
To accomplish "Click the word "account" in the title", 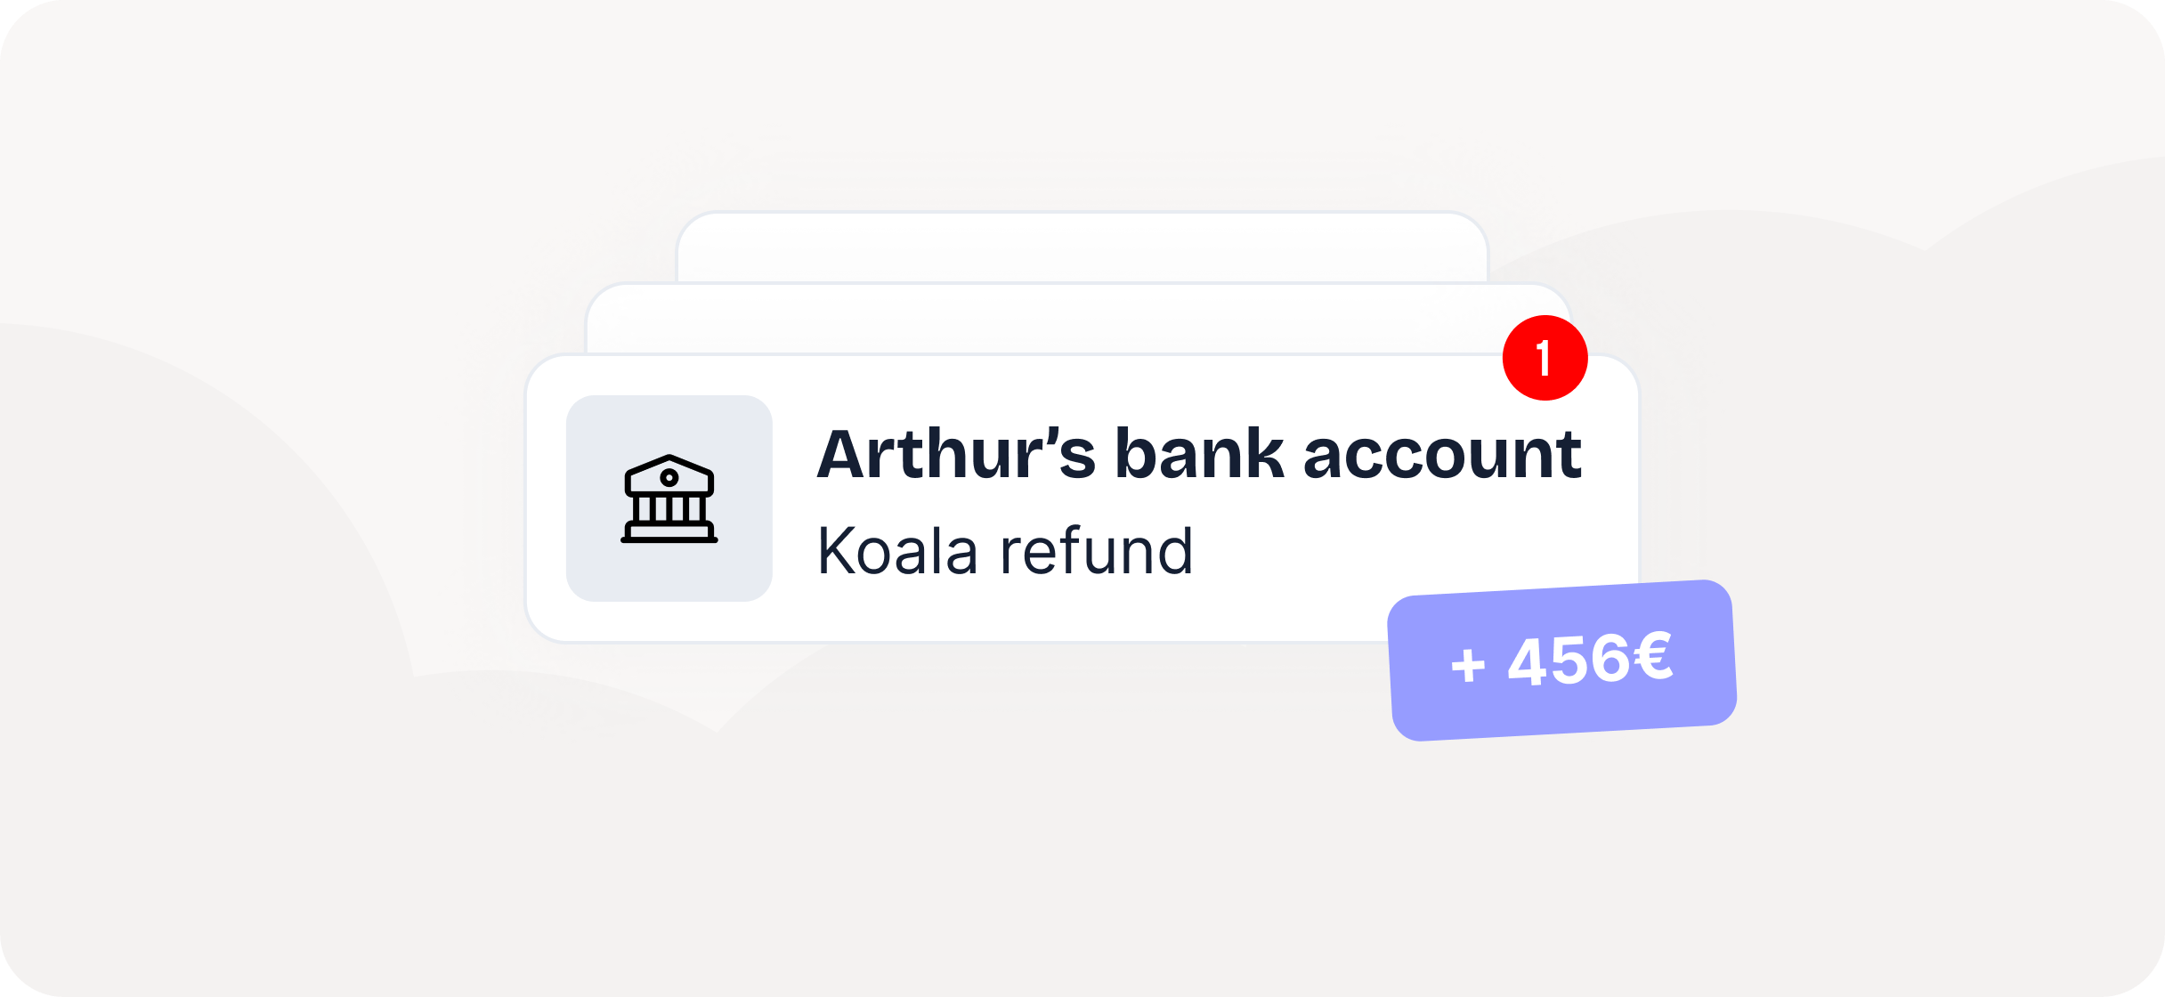I will coord(1442,455).
